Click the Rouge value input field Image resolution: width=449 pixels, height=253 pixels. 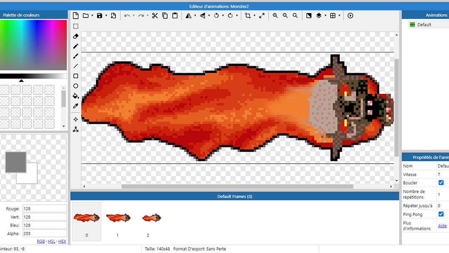[44, 209]
